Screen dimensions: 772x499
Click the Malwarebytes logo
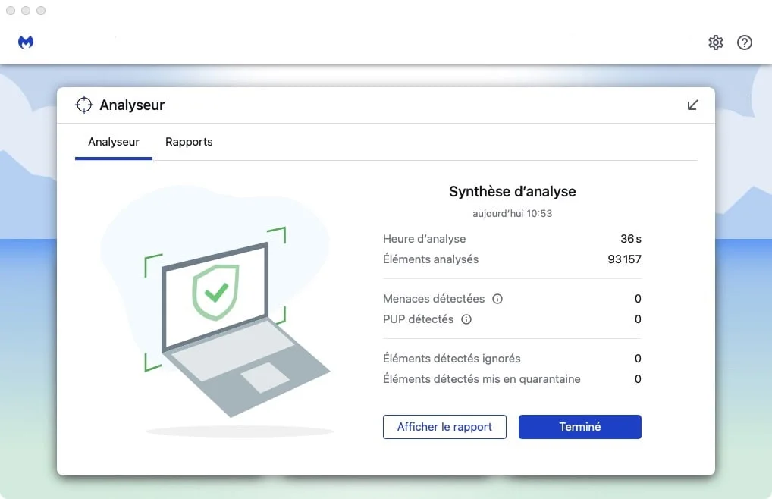pyautogui.click(x=25, y=42)
